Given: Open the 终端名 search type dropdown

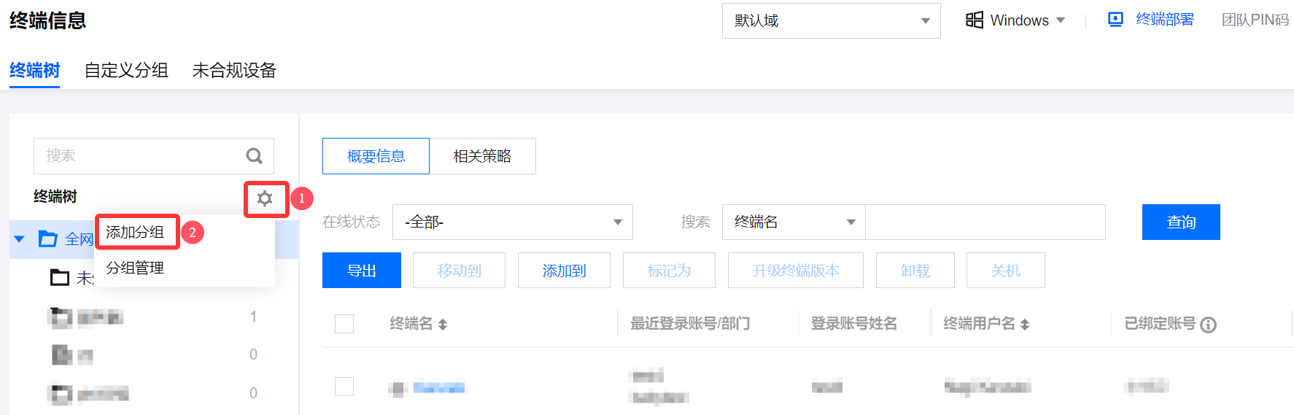Looking at the screenshot, I should click(x=793, y=222).
